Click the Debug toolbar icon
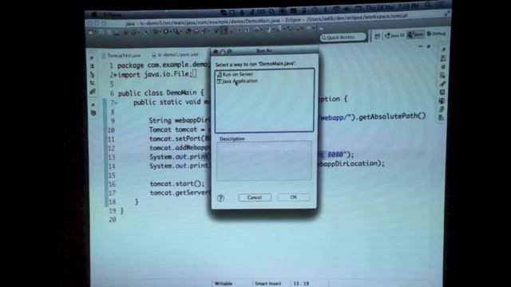511x287 pixels. pos(156,32)
